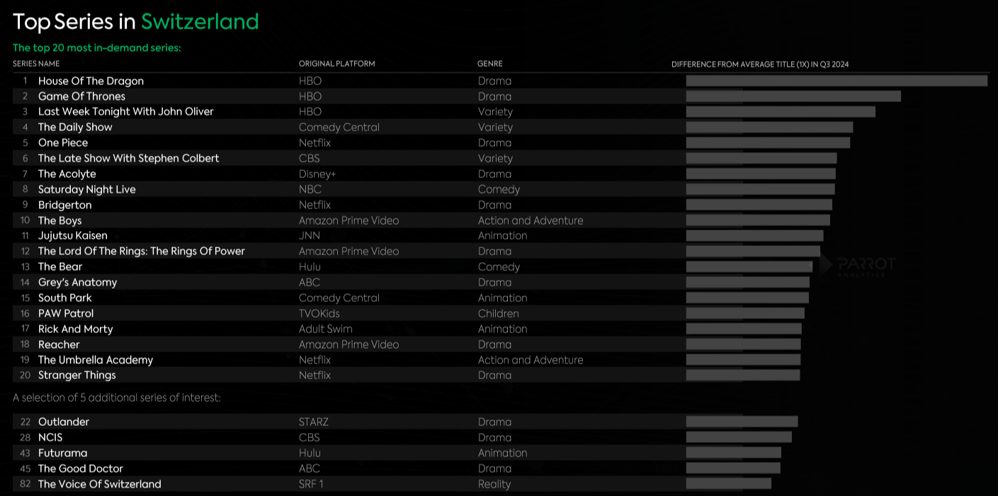This screenshot has width=998, height=496.
Task: Select the series name Game Of Thrones
Action: pos(81,96)
